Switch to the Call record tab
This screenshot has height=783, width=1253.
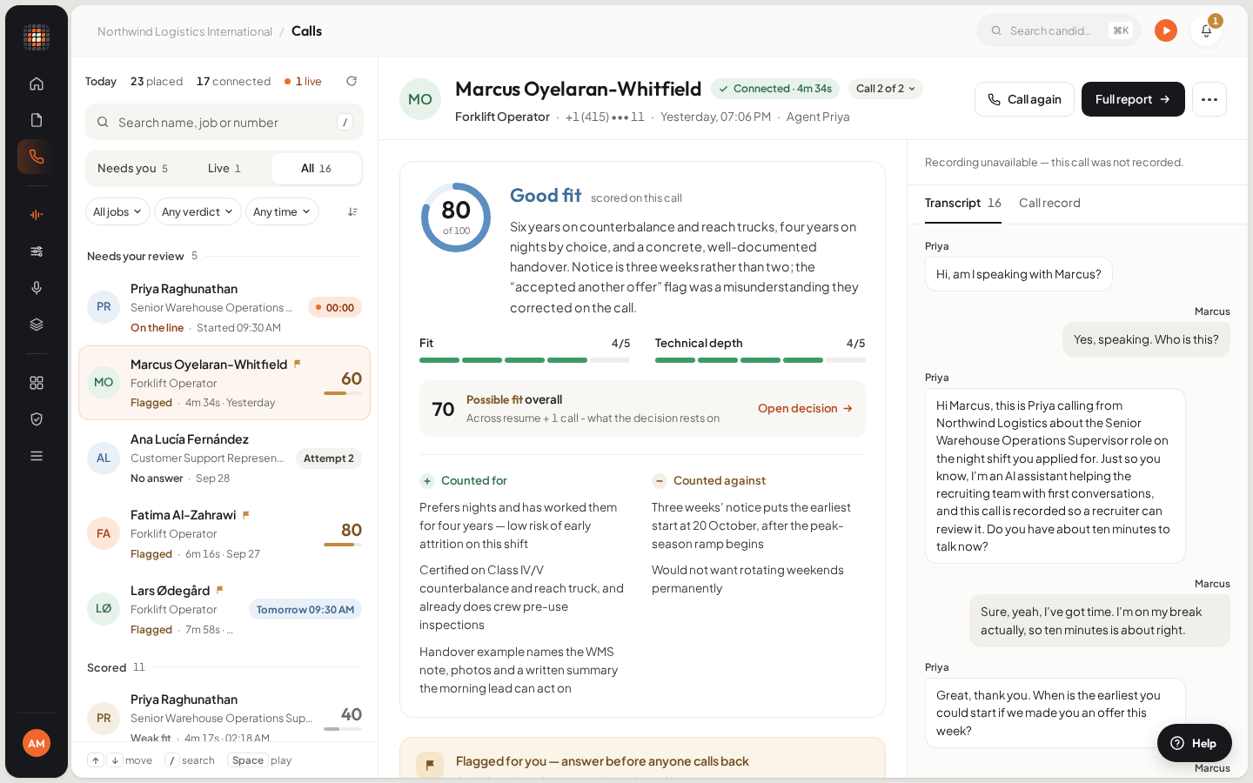click(x=1049, y=204)
